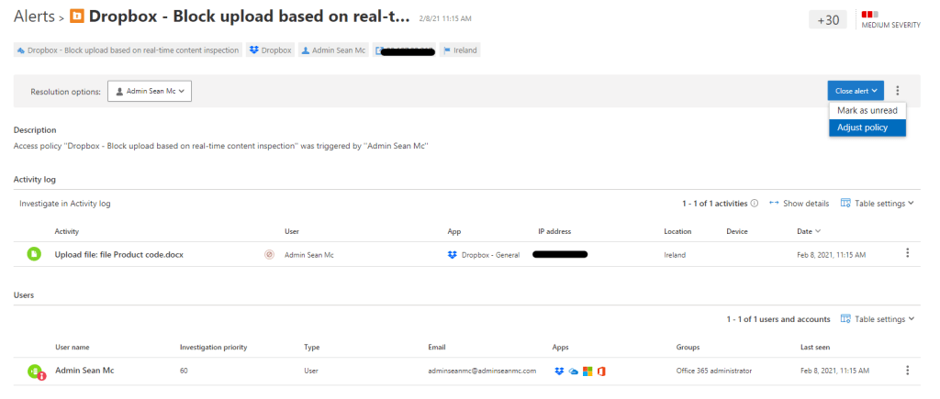Open Users section Table settings dropdown

(878, 319)
